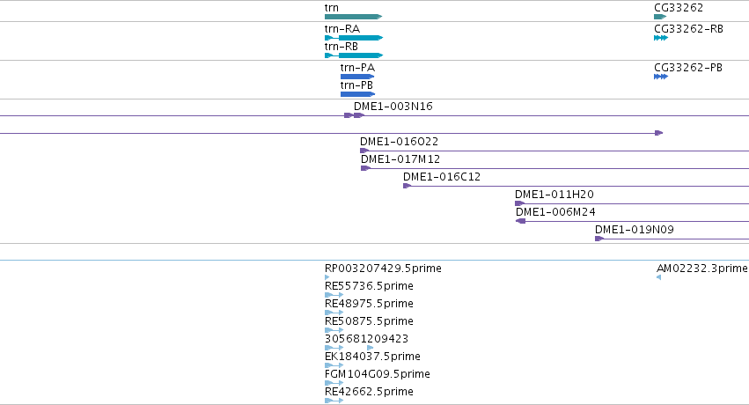Image resolution: width=749 pixels, height=405 pixels.
Task: Click the CG33262-PB protein arrows
Action: pyautogui.click(x=661, y=77)
